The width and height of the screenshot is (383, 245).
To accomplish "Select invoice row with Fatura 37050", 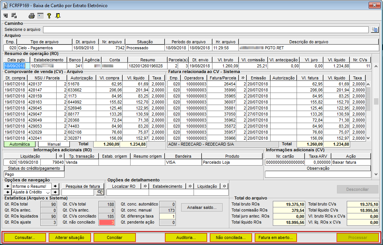I will (x=266, y=114).
